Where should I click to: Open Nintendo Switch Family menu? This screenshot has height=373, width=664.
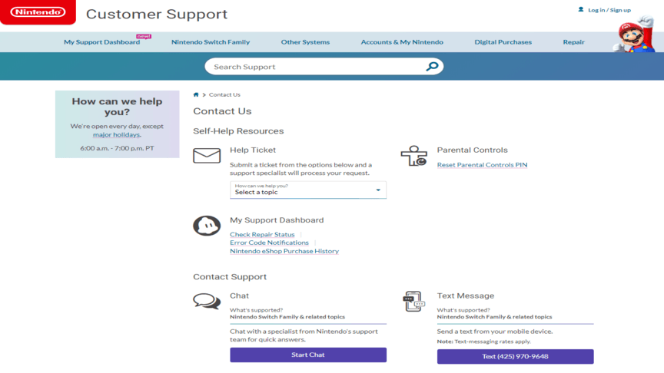(211, 42)
